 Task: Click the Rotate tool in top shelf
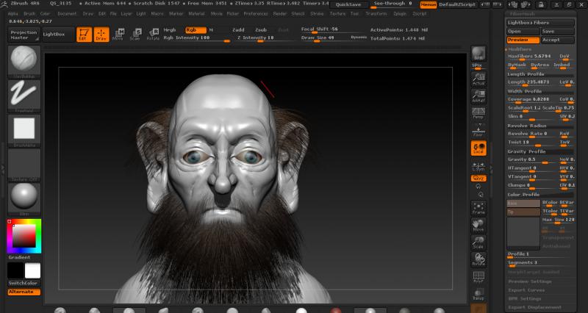pos(153,34)
